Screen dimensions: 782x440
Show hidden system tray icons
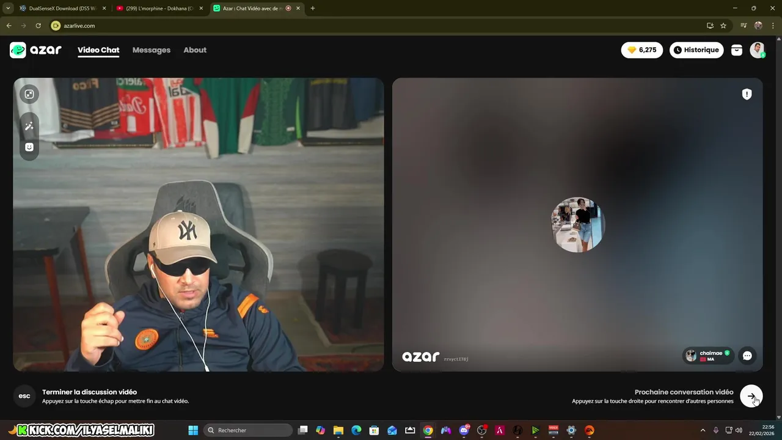coord(703,430)
